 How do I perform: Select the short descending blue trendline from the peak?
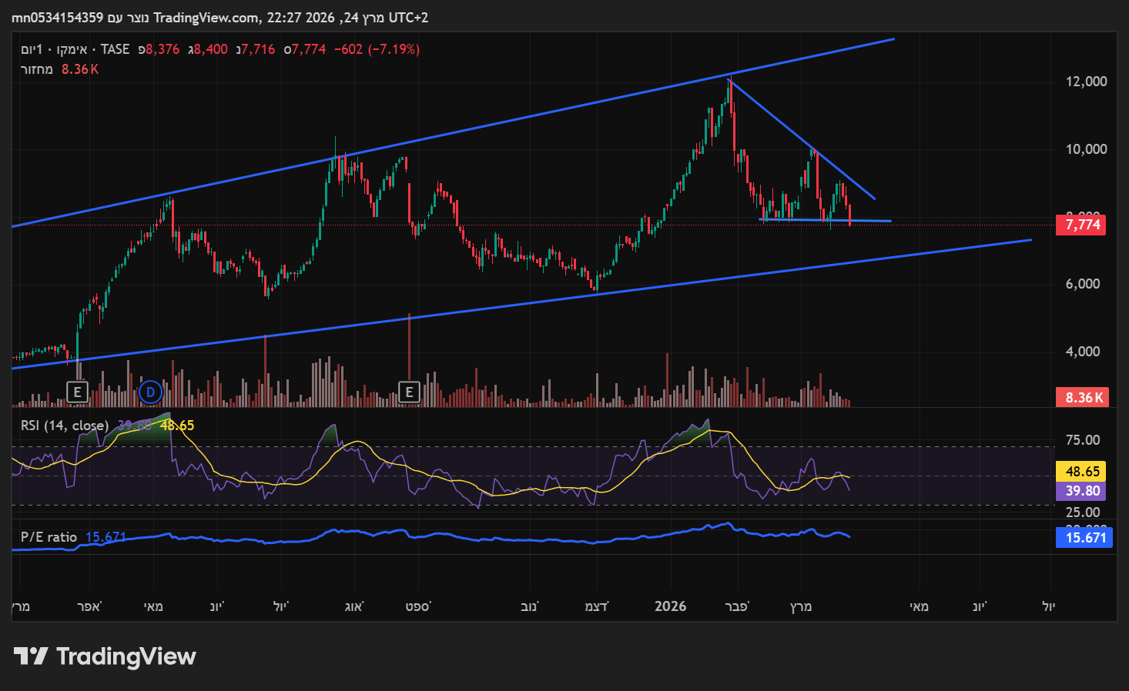point(801,139)
